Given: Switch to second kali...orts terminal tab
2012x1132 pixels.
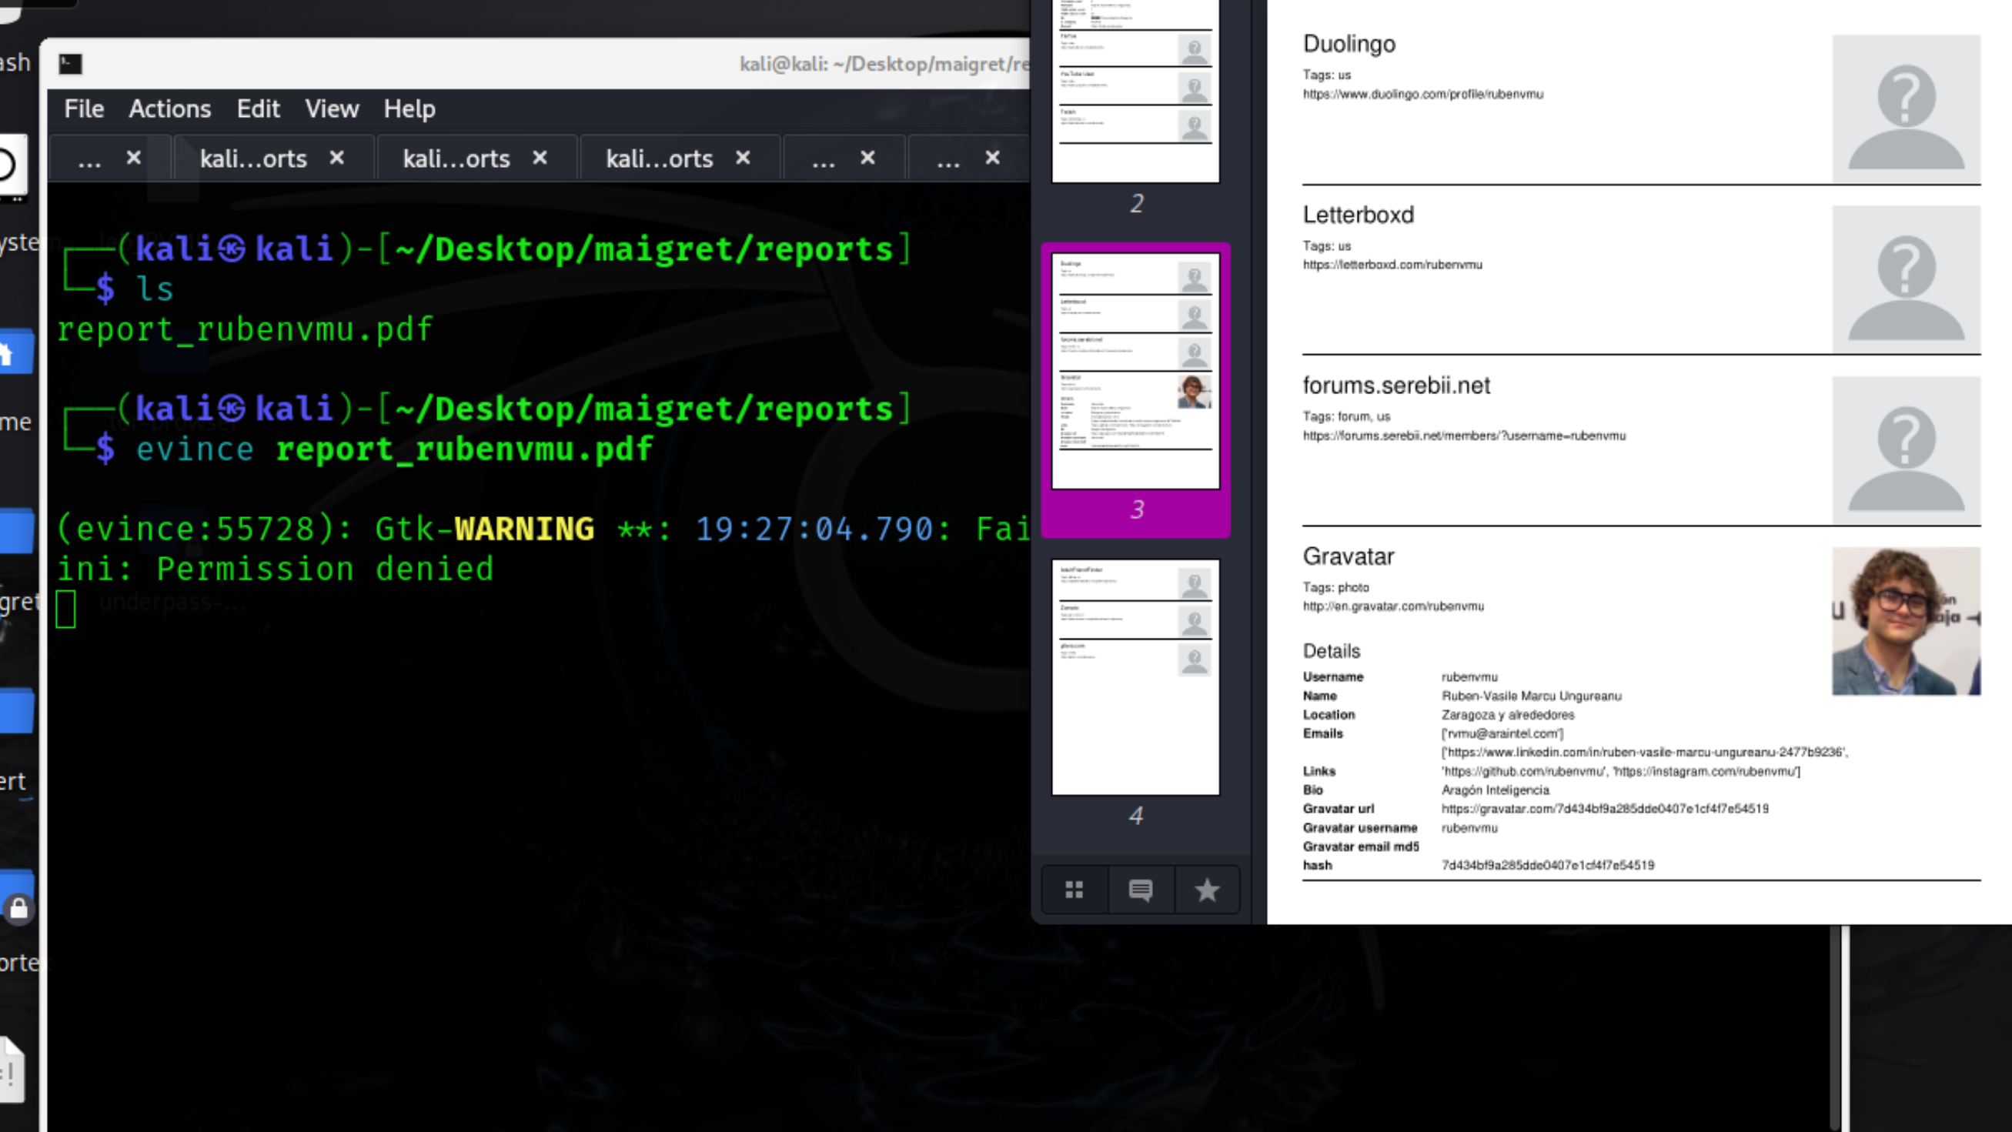Looking at the screenshot, I should (x=456, y=159).
